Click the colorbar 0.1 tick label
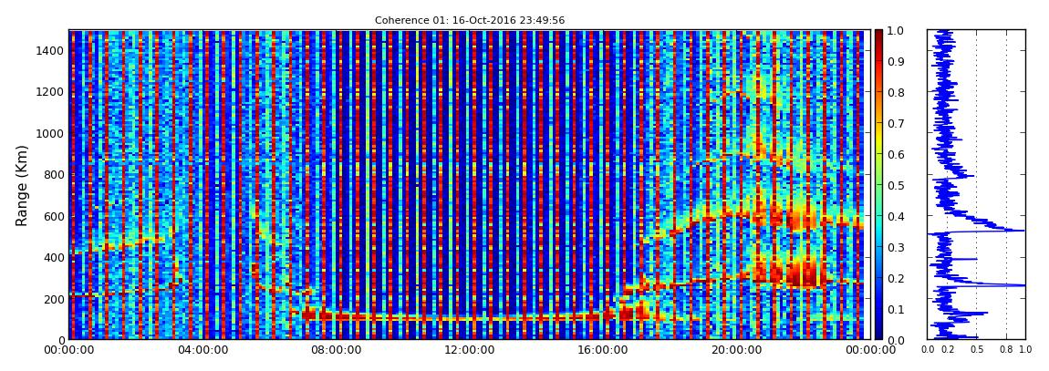This screenshot has width=1049, height=371. pos(896,309)
